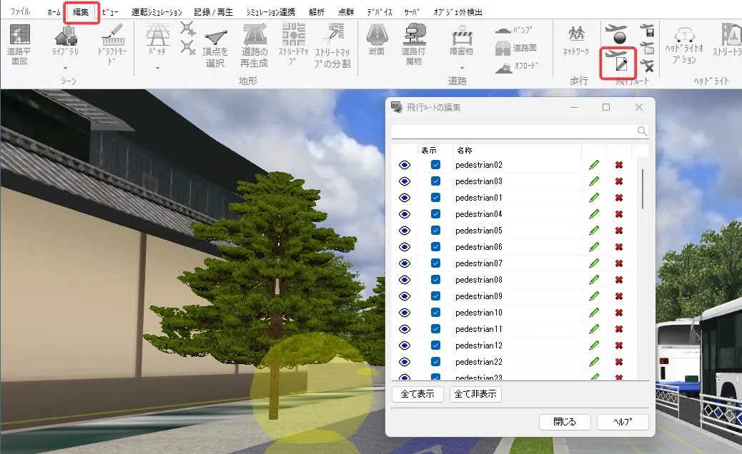Click the 全て非表示 button
Image resolution: width=742 pixels, height=454 pixels.
coord(475,394)
